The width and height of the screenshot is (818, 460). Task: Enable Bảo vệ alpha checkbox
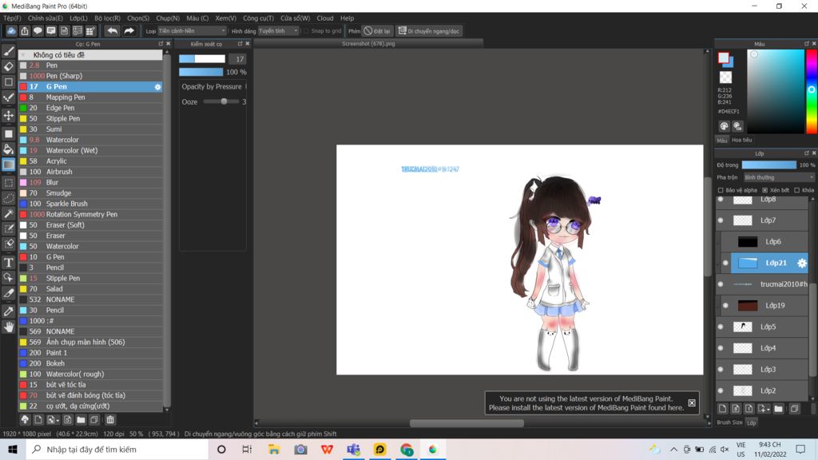(721, 190)
